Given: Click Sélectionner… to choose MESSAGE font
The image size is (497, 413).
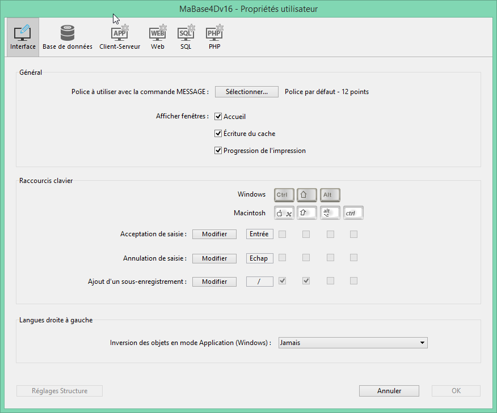Looking at the screenshot, I should tap(246, 92).
